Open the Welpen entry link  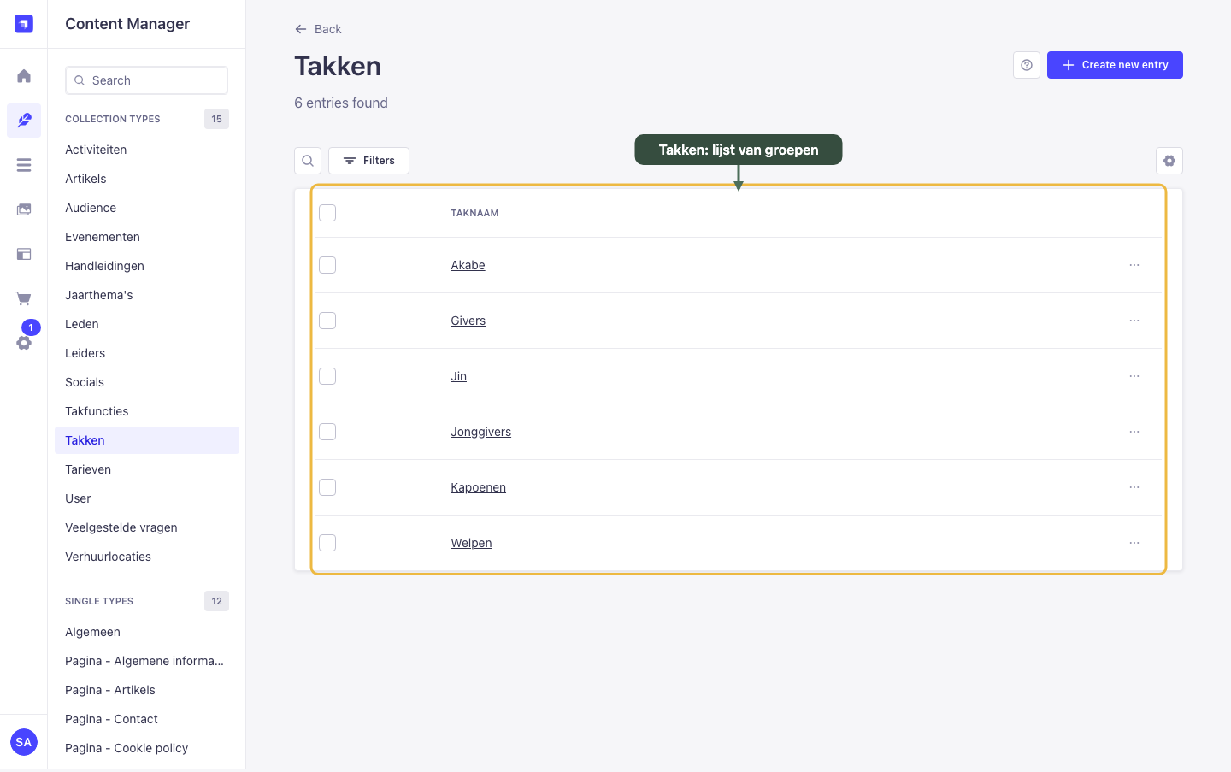coord(471,543)
